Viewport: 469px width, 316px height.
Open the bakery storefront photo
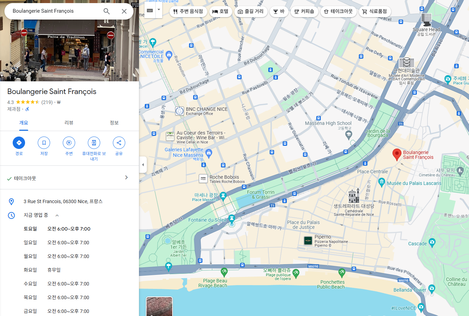point(69,50)
